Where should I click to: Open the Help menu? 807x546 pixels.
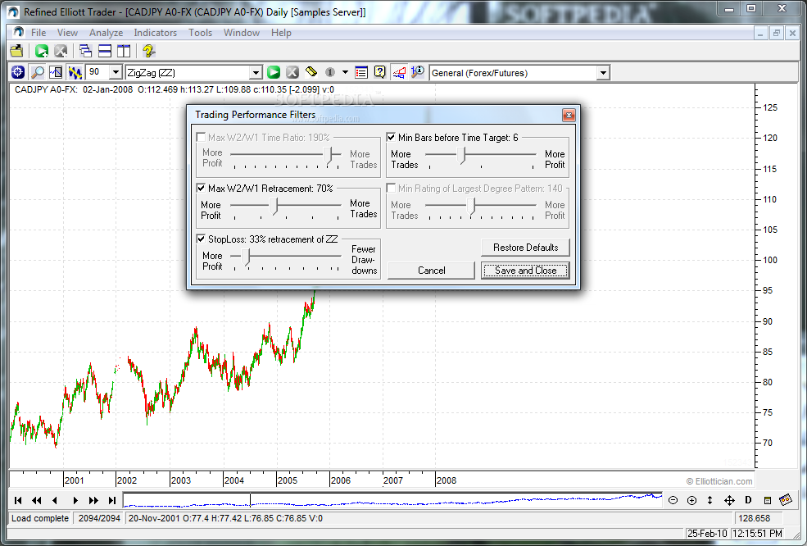point(281,33)
